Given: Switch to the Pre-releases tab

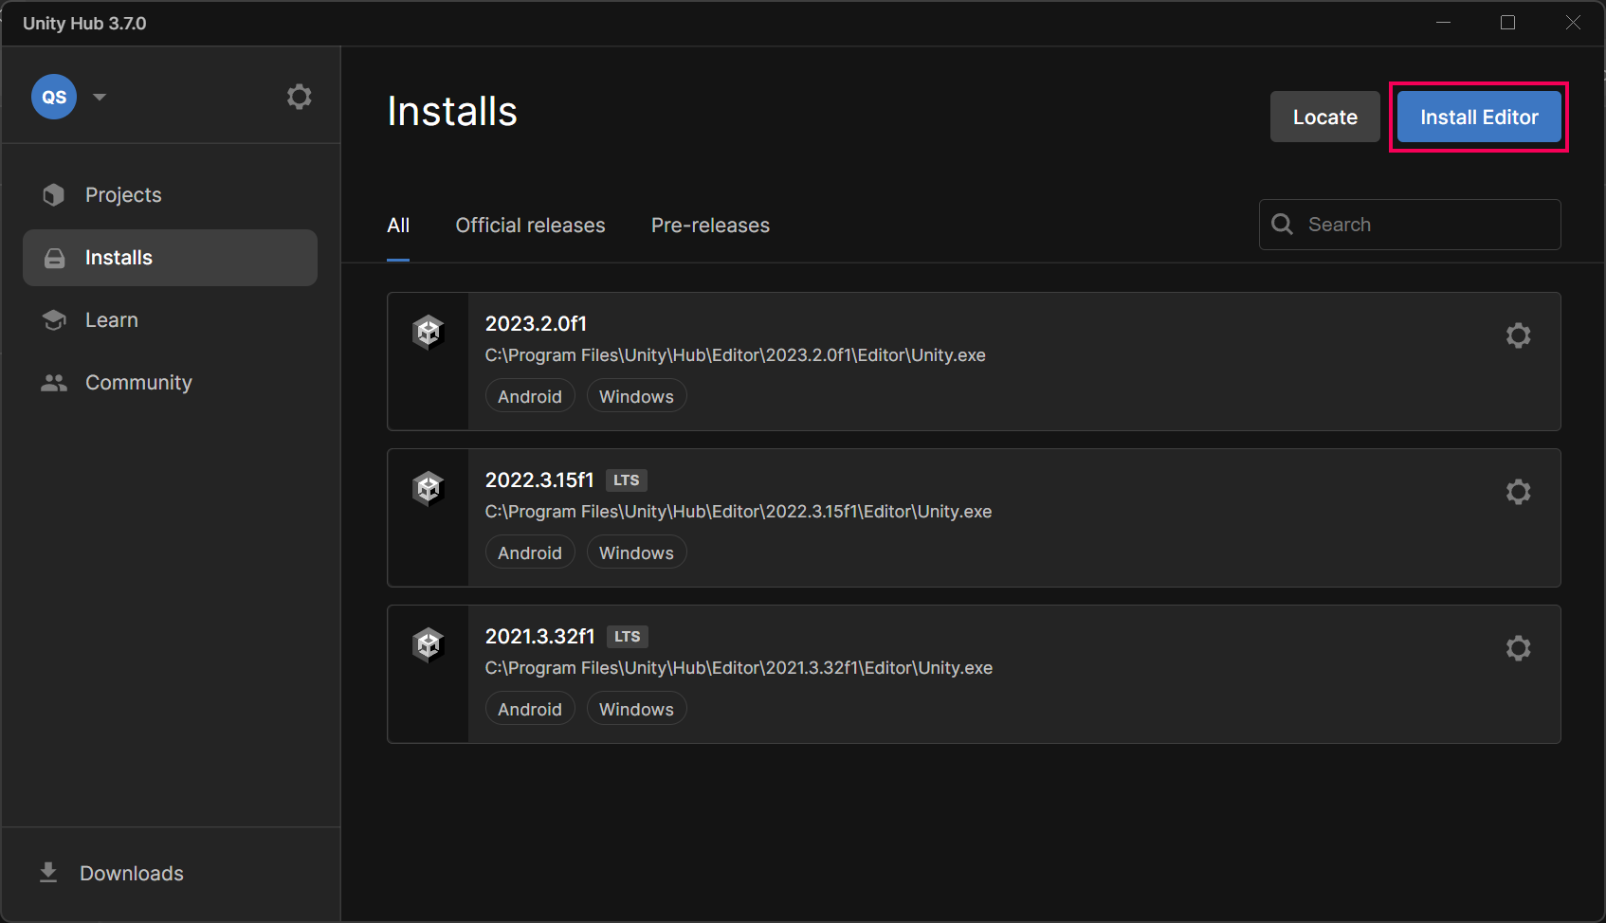Looking at the screenshot, I should tap(710, 226).
